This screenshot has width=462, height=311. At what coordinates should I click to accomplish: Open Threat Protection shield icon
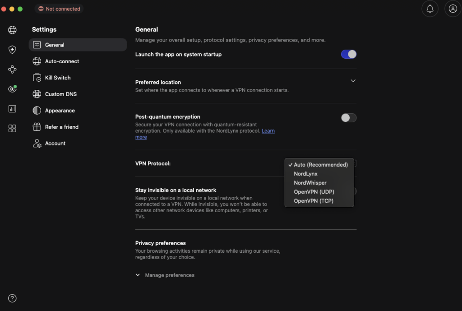point(12,50)
